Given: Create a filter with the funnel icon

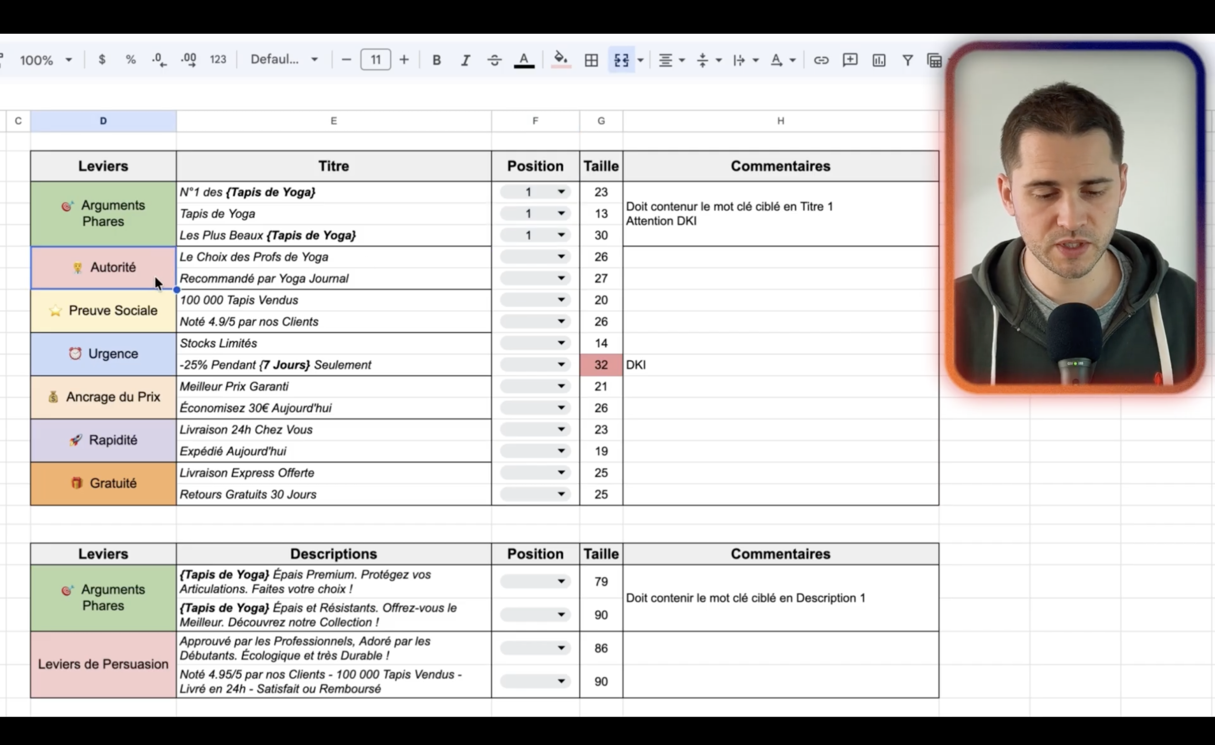Looking at the screenshot, I should click(907, 60).
